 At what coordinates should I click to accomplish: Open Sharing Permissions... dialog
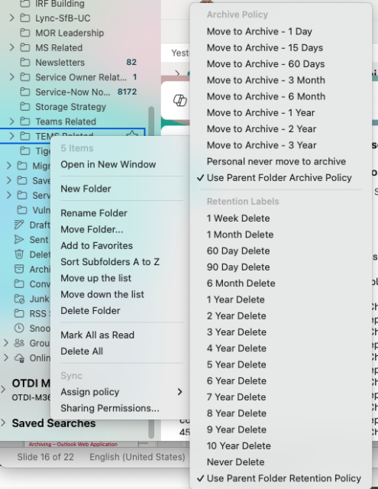(x=110, y=408)
